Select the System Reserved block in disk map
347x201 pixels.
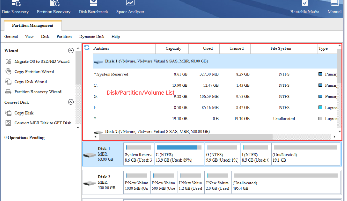139,154
